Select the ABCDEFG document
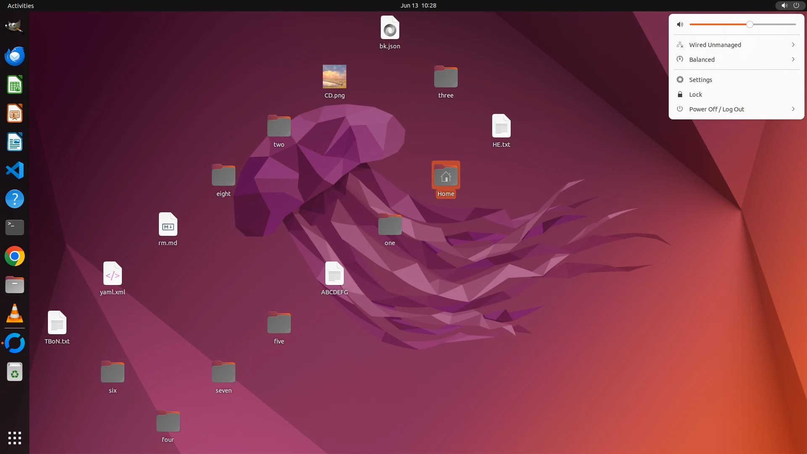 coord(334,279)
